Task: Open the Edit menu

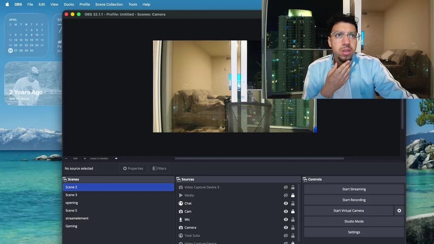Action: [42, 4]
